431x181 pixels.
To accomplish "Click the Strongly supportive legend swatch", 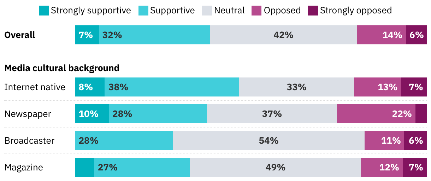I will (43, 11).
